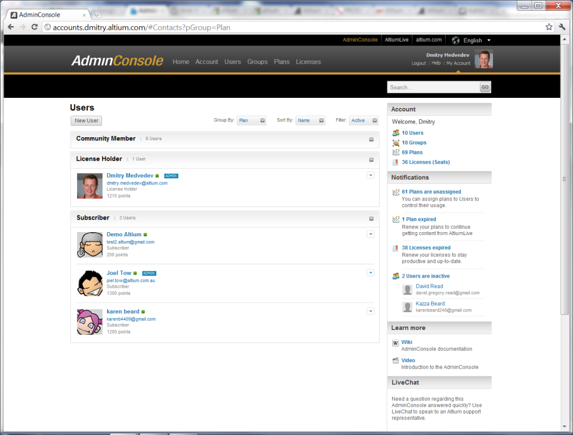Go to the Licenses navigation tab
Screen dimensions: 573x435
pos(308,62)
